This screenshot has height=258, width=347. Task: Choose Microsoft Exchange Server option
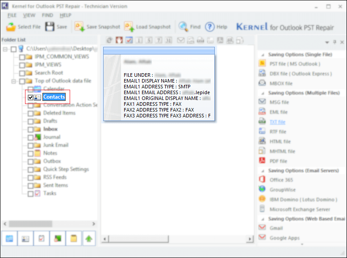(x=300, y=209)
